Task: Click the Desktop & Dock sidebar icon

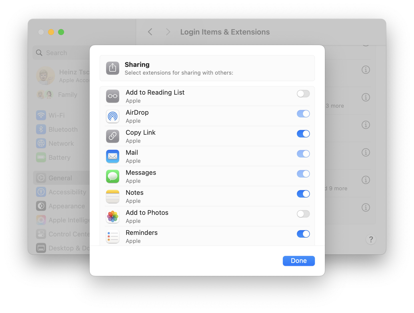Action: coord(41,248)
